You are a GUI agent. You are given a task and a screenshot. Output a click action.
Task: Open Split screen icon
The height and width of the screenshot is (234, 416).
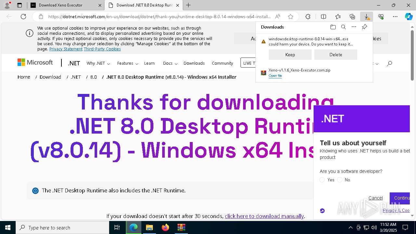click(323, 17)
